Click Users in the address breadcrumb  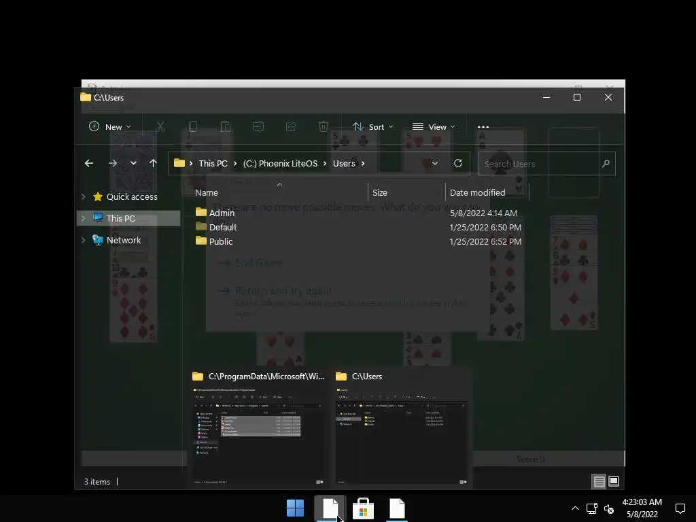tap(344, 163)
